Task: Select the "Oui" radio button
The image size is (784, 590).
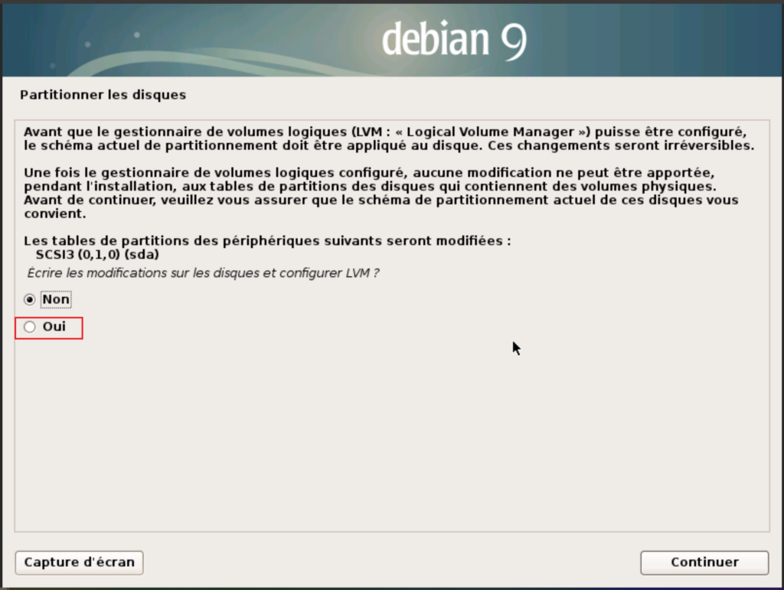Action: click(x=30, y=328)
